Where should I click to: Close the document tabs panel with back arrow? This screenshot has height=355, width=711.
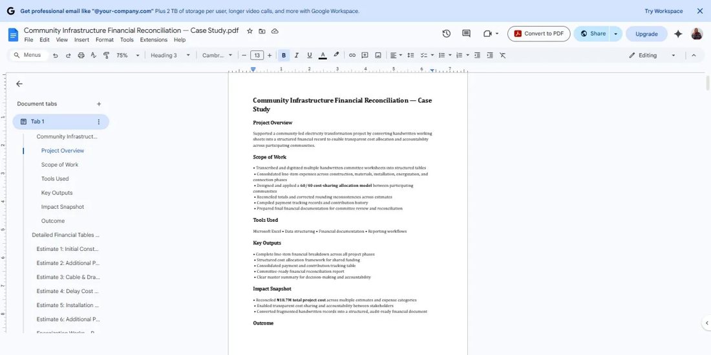[x=19, y=84]
